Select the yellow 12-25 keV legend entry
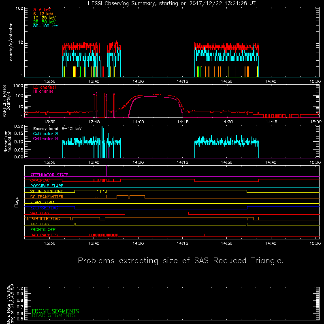324x324 pixels. pos(45,18)
